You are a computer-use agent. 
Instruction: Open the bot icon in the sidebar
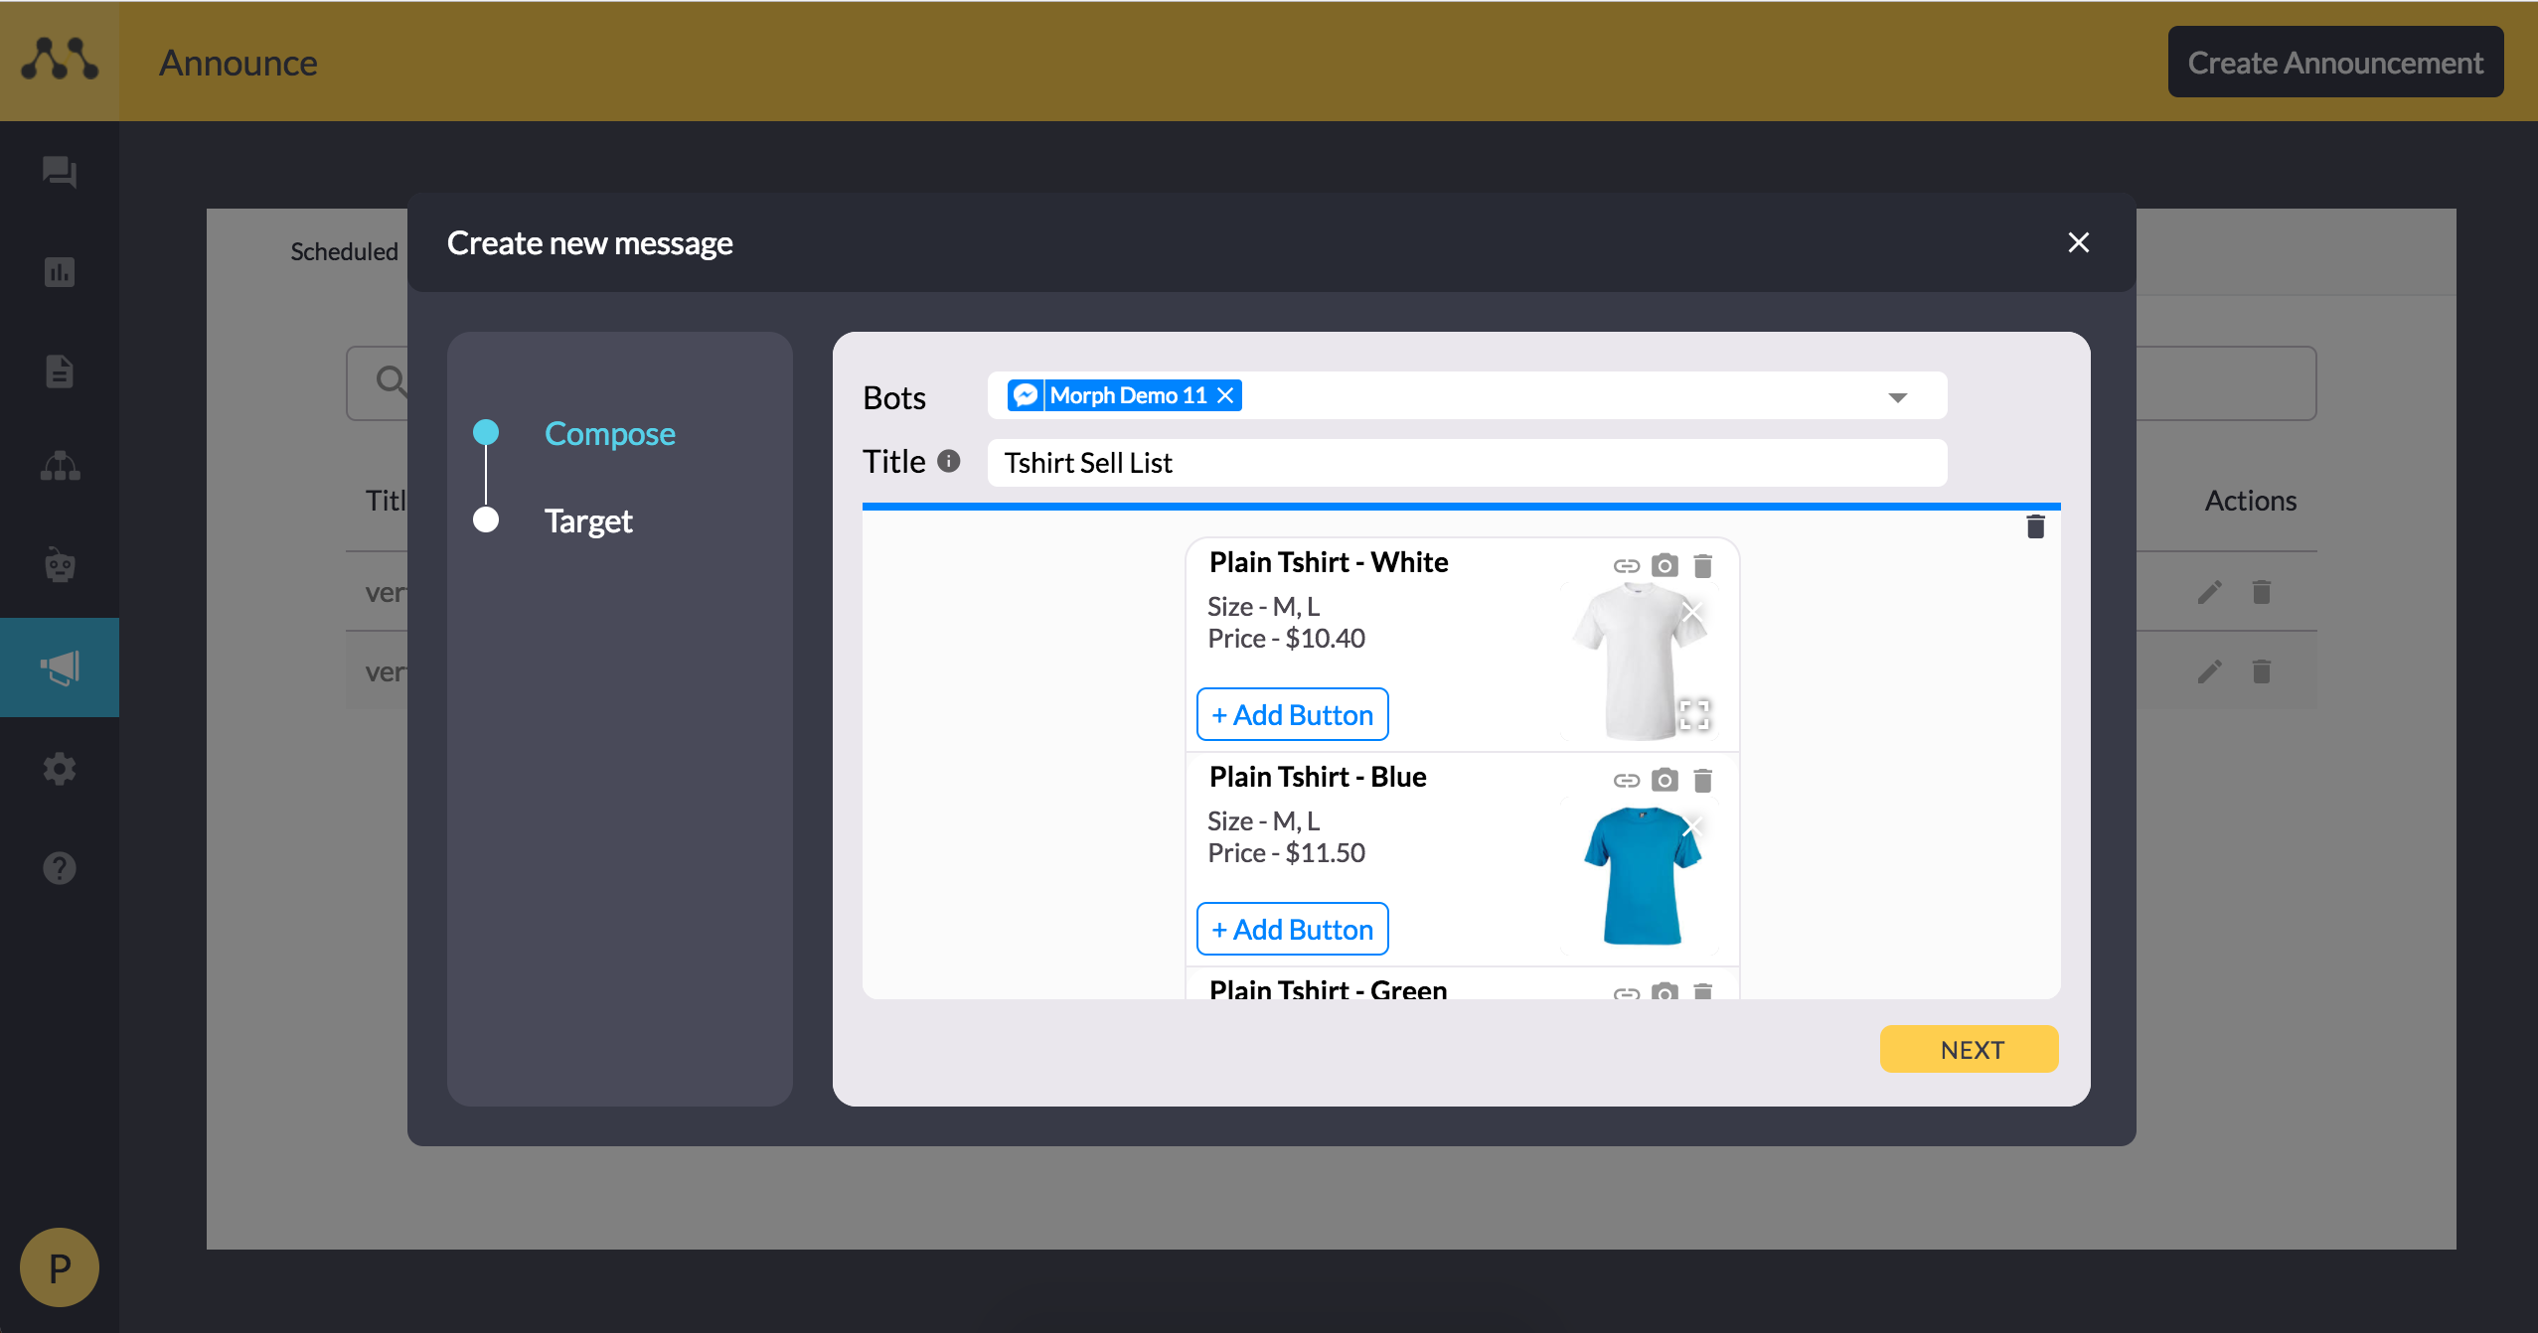(60, 565)
